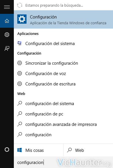Click the feedback person icon in sidebar
113x168 pixels.
(x=7, y=48)
